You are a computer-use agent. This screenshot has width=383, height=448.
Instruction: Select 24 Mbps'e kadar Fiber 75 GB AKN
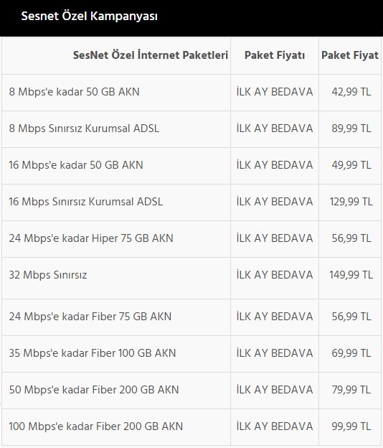(90, 317)
